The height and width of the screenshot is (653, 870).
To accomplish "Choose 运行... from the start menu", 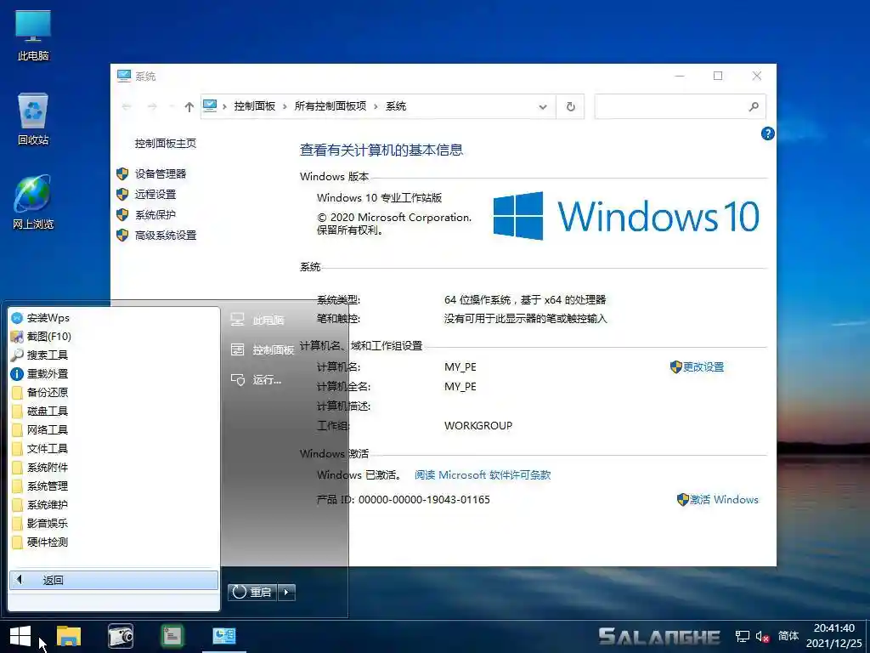I will click(x=266, y=380).
